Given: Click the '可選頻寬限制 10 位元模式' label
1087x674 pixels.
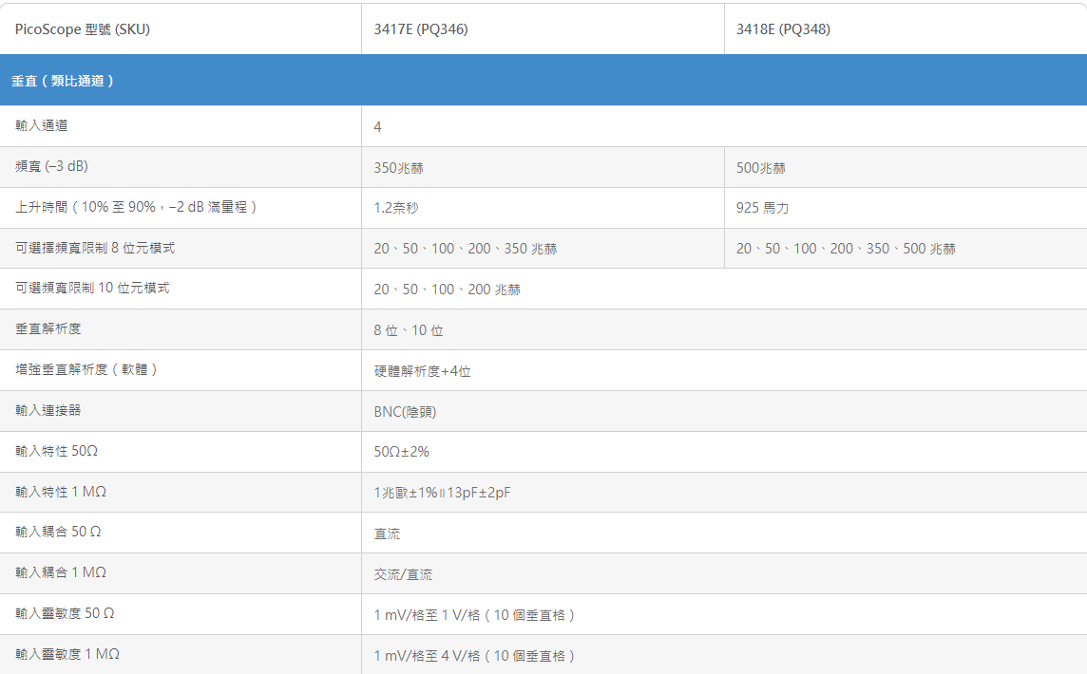Looking at the screenshot, I should click(92, 289).
